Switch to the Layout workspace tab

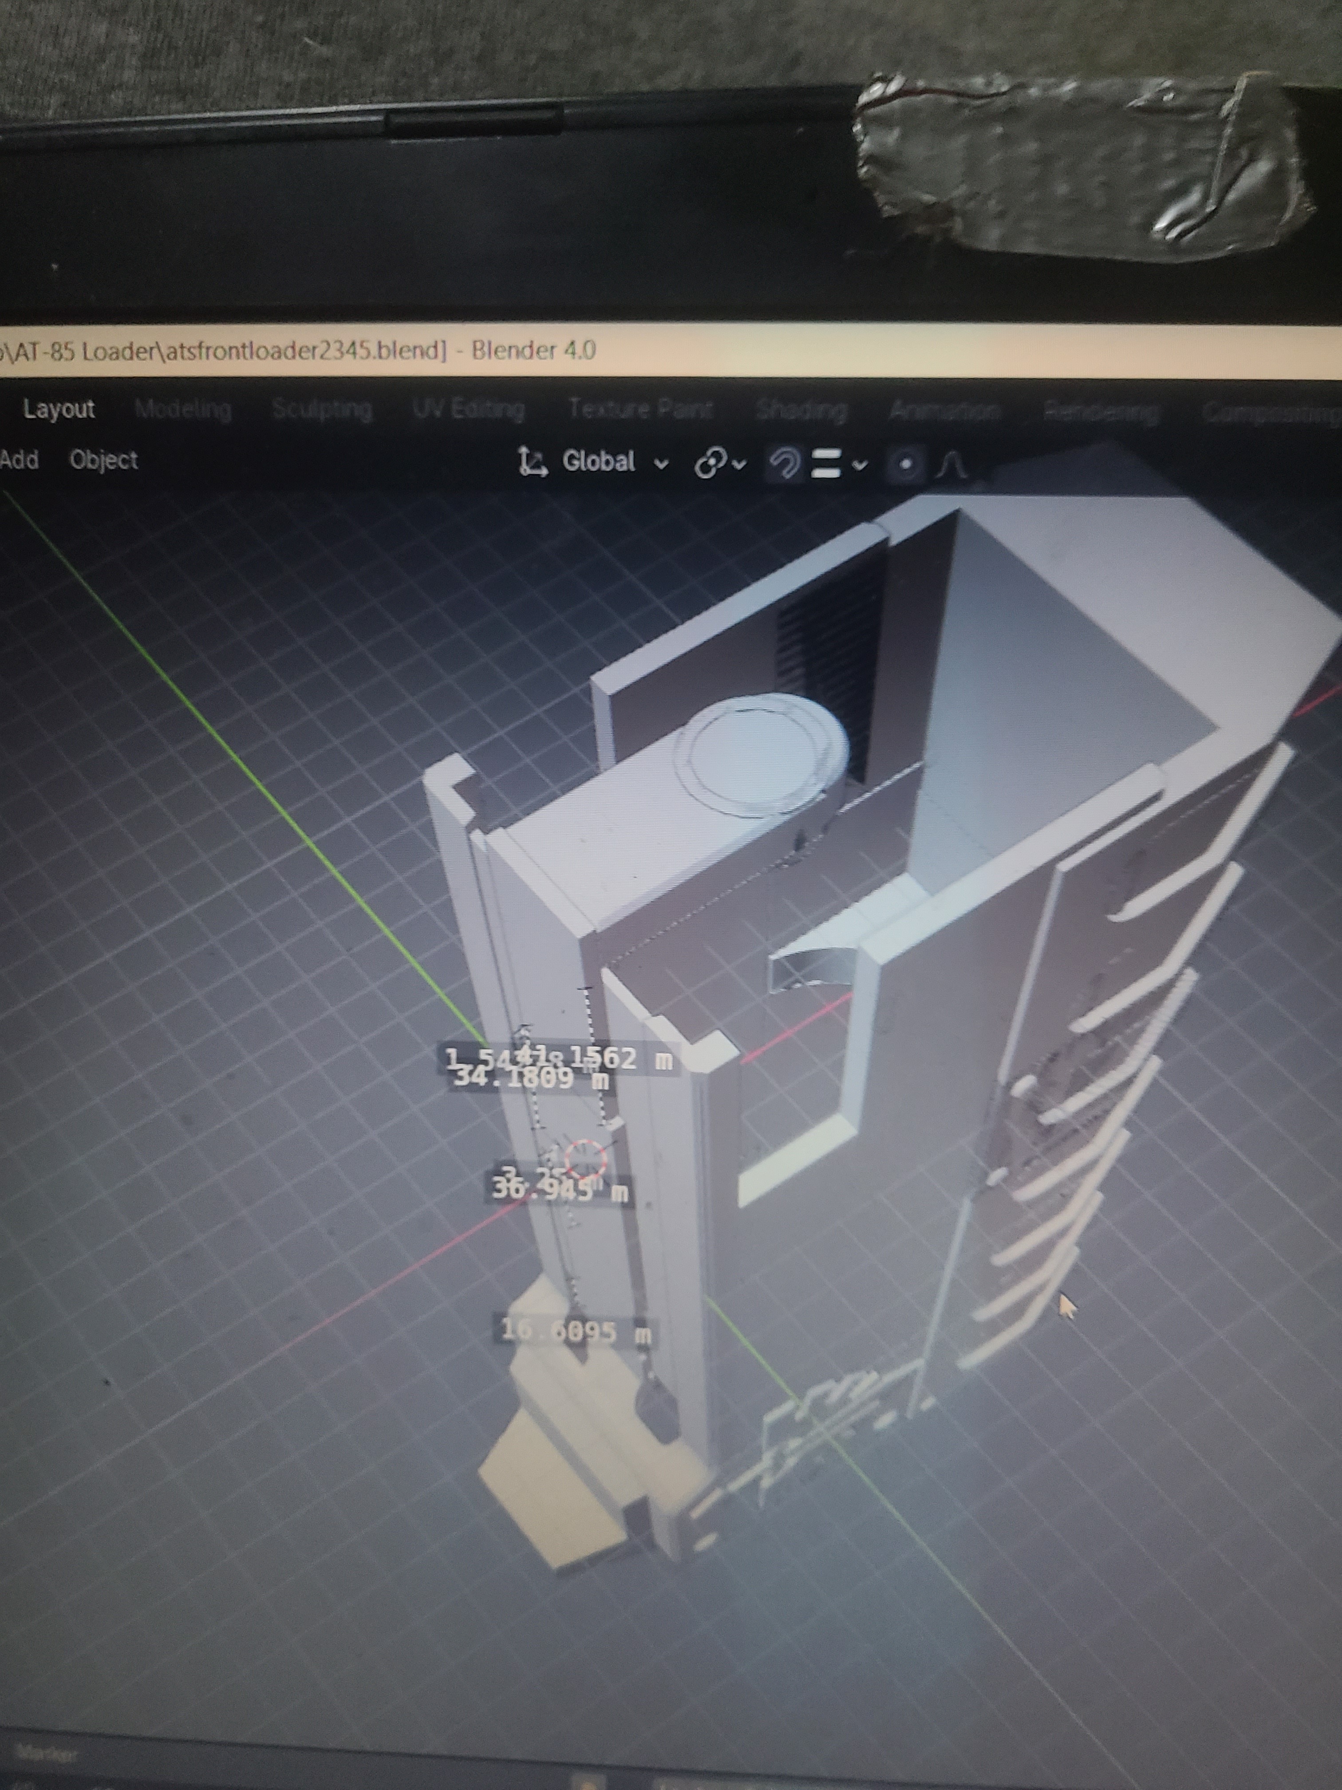click(x=59, y=409)
